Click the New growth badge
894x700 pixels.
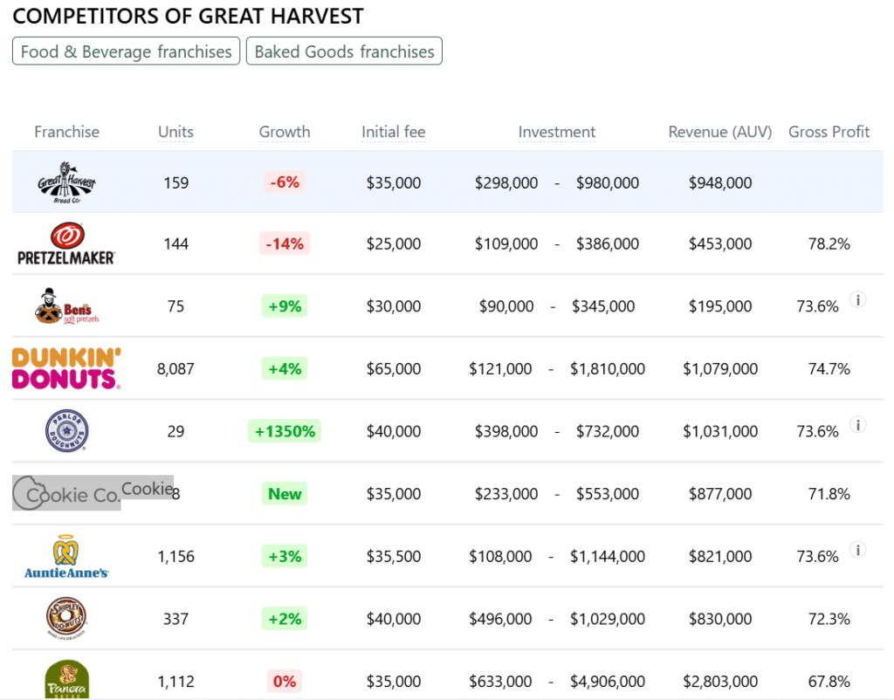click(x=285, y=494)
